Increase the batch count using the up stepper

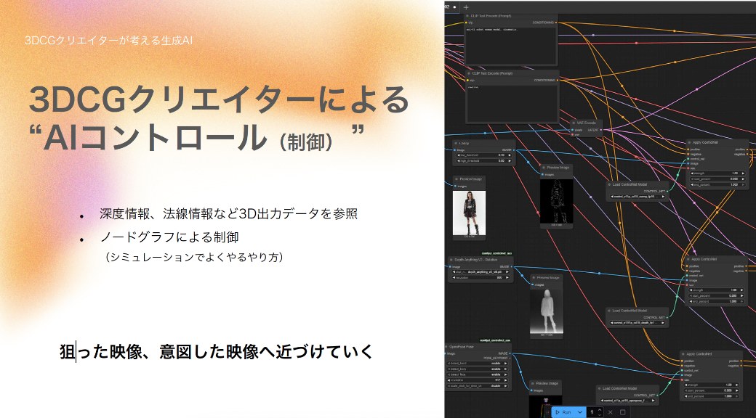(600, 409)
